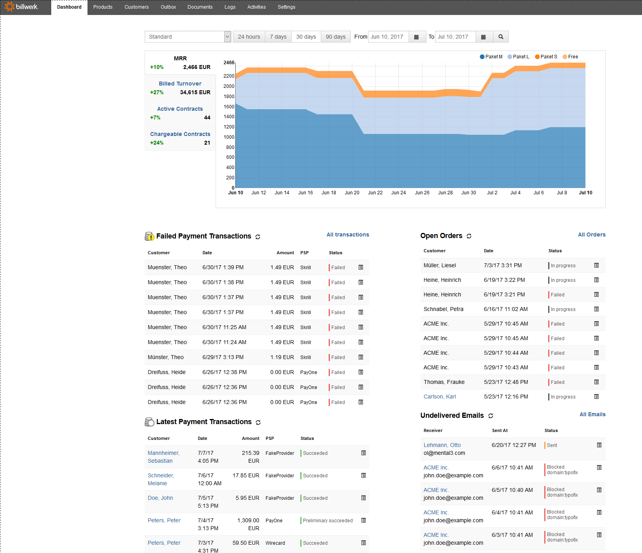Image resolution: width=642 pixels, height=553 pixels.
Task: Open details icon for Lehmann, Otto email
Action: click(x=599, y=445)
